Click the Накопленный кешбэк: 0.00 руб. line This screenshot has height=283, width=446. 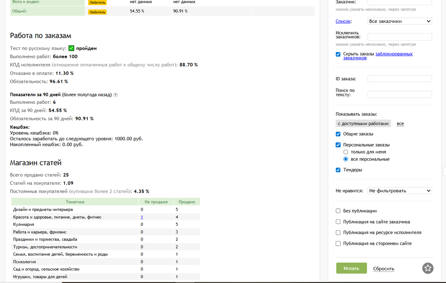(x=46, y=144)
